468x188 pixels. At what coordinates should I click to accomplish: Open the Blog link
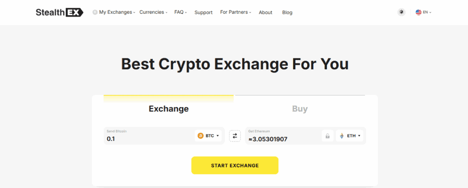[x=287, y=12]
